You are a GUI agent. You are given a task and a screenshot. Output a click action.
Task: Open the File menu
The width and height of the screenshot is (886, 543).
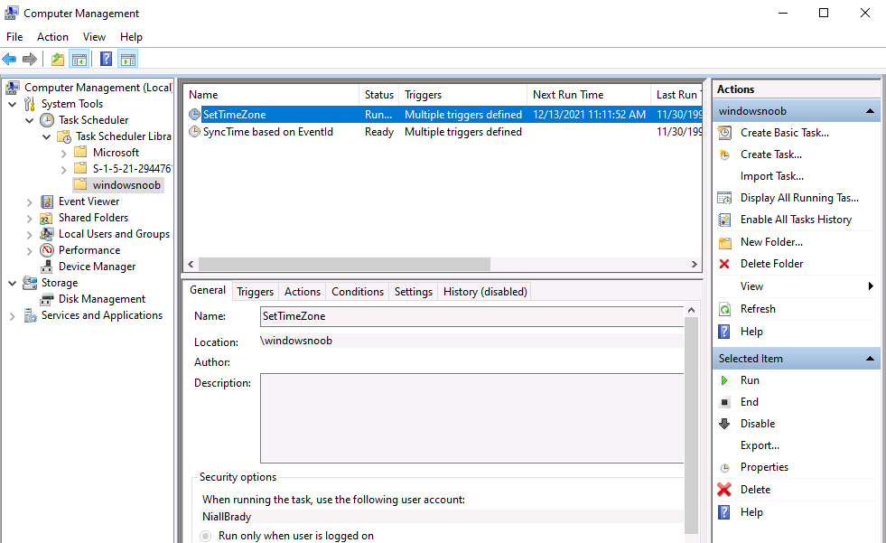point(14,37)
